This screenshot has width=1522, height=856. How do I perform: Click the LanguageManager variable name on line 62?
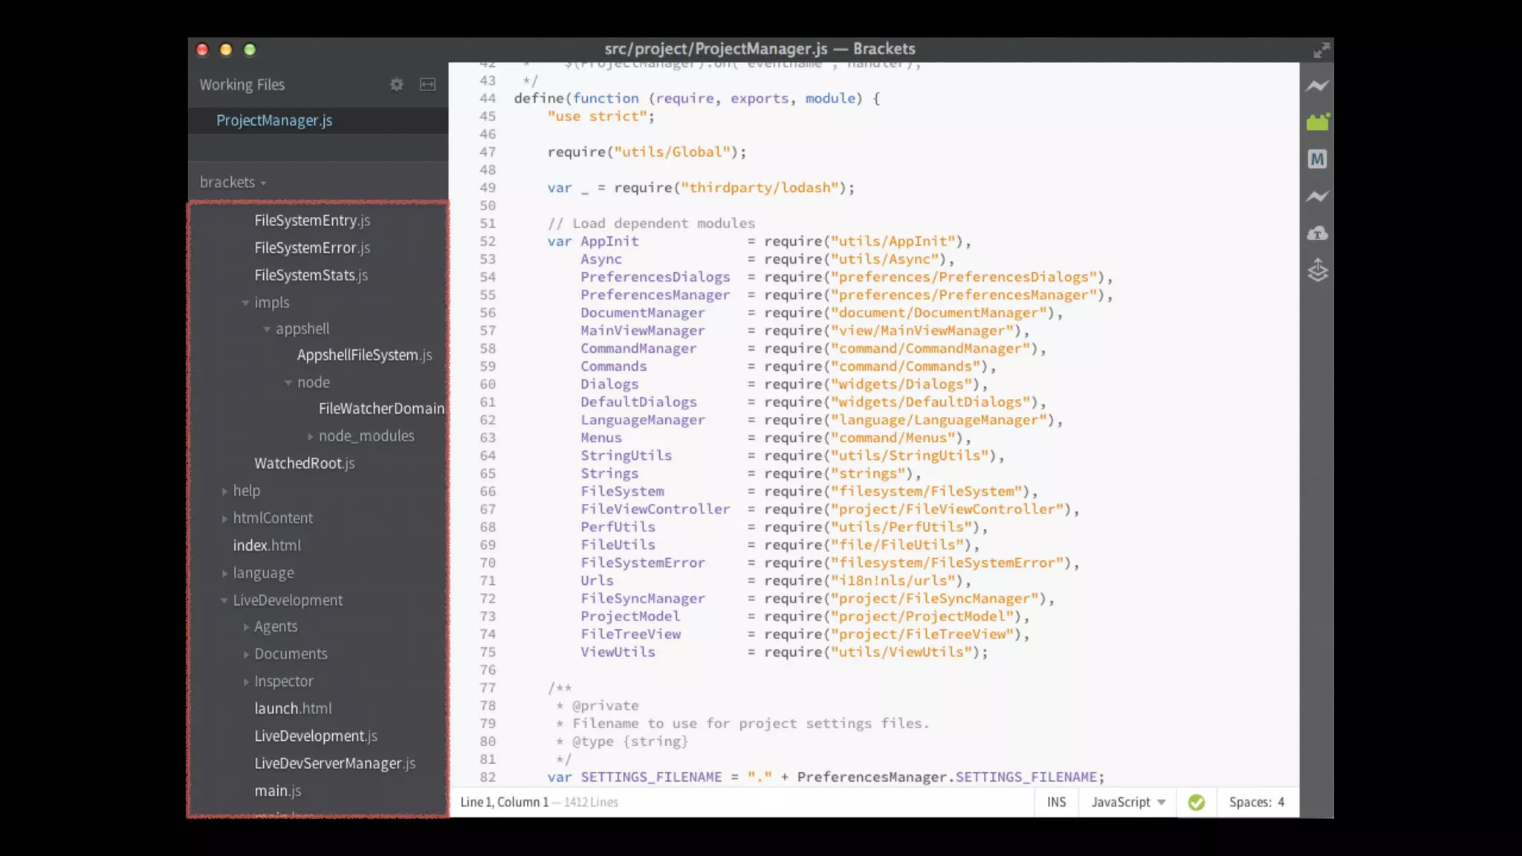click(x=643, y=420)
